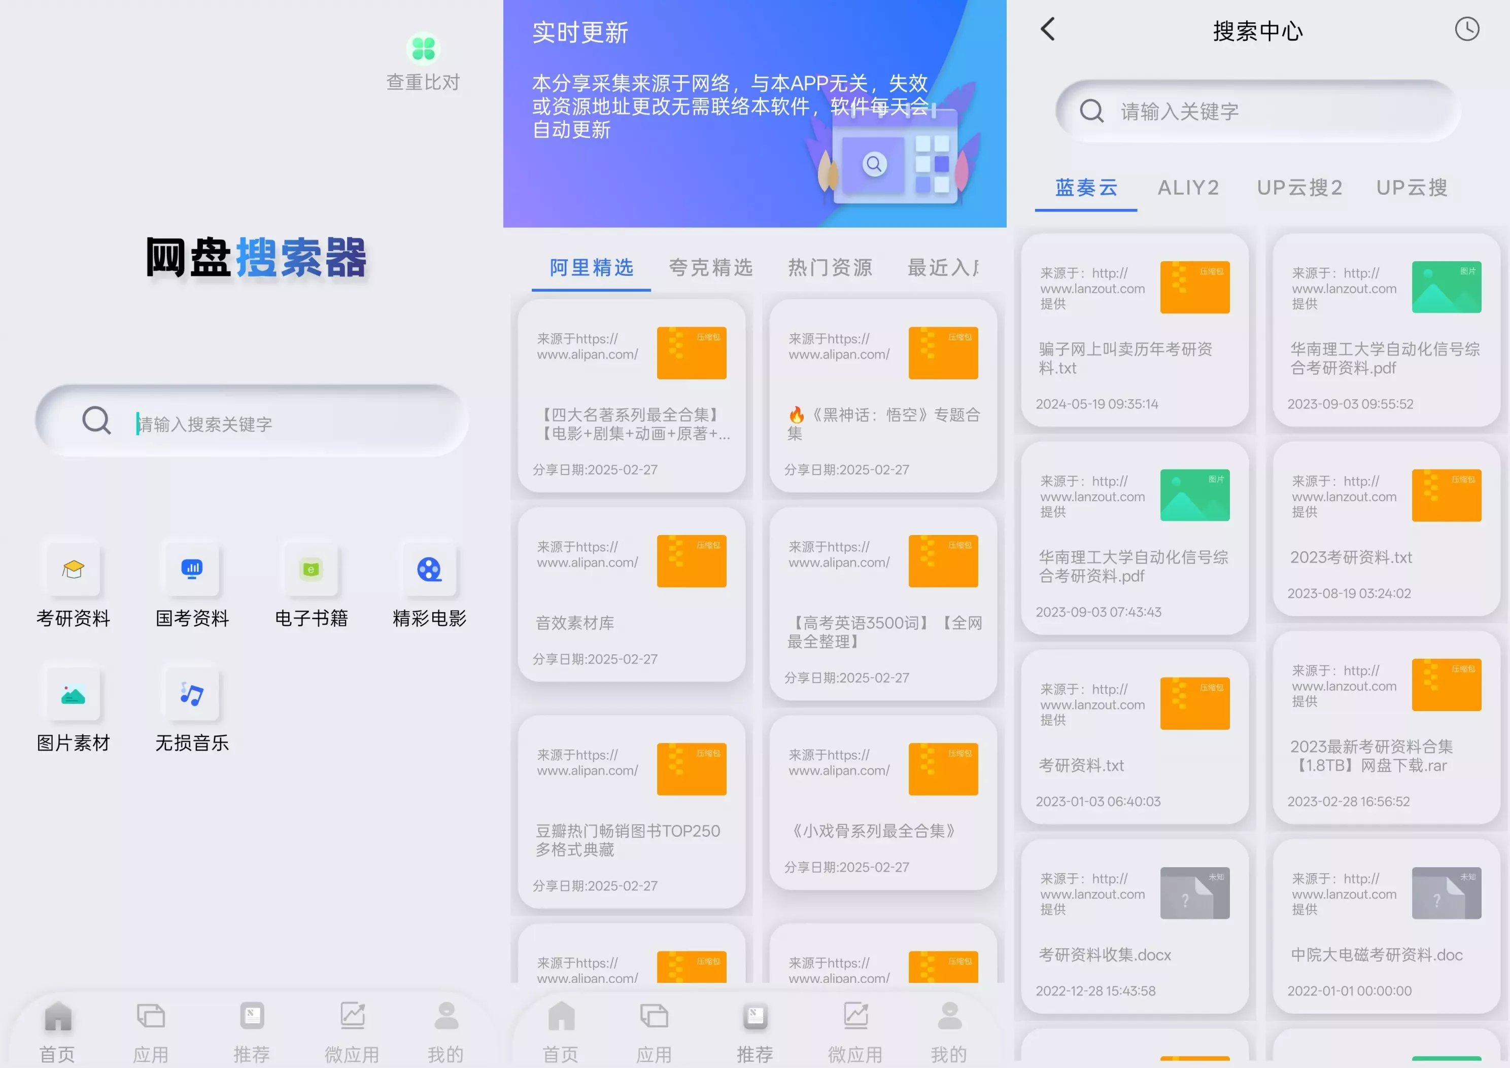Screen dimensions: 1510x1068
Task: Switch to 夸克精选 tab
Action: (710, 268)
